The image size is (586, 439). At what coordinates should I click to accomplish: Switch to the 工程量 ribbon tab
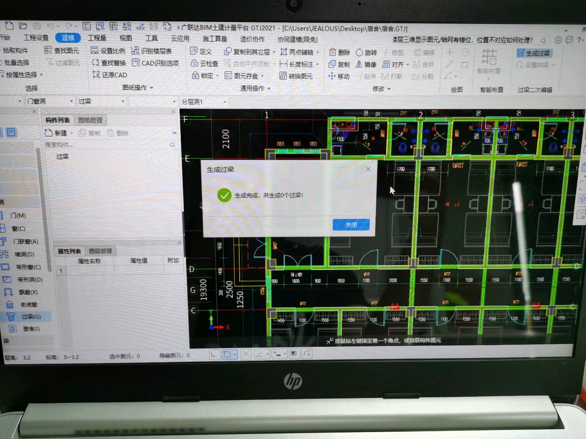97,38
